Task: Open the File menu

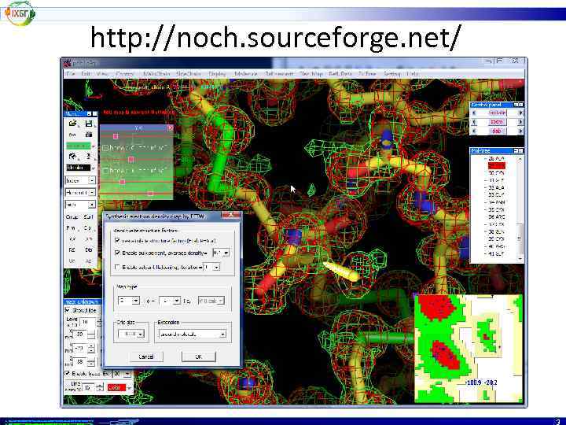Action: (71, 73)
